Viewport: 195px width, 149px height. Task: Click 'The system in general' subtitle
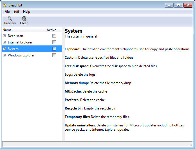[x=81, y=36]
